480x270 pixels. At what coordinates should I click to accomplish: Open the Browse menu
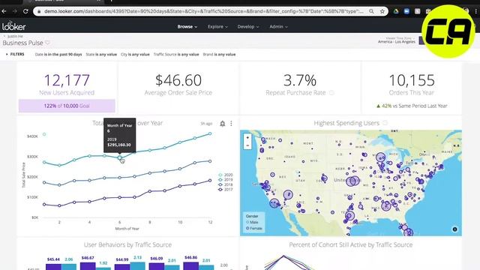coord(187,27)
